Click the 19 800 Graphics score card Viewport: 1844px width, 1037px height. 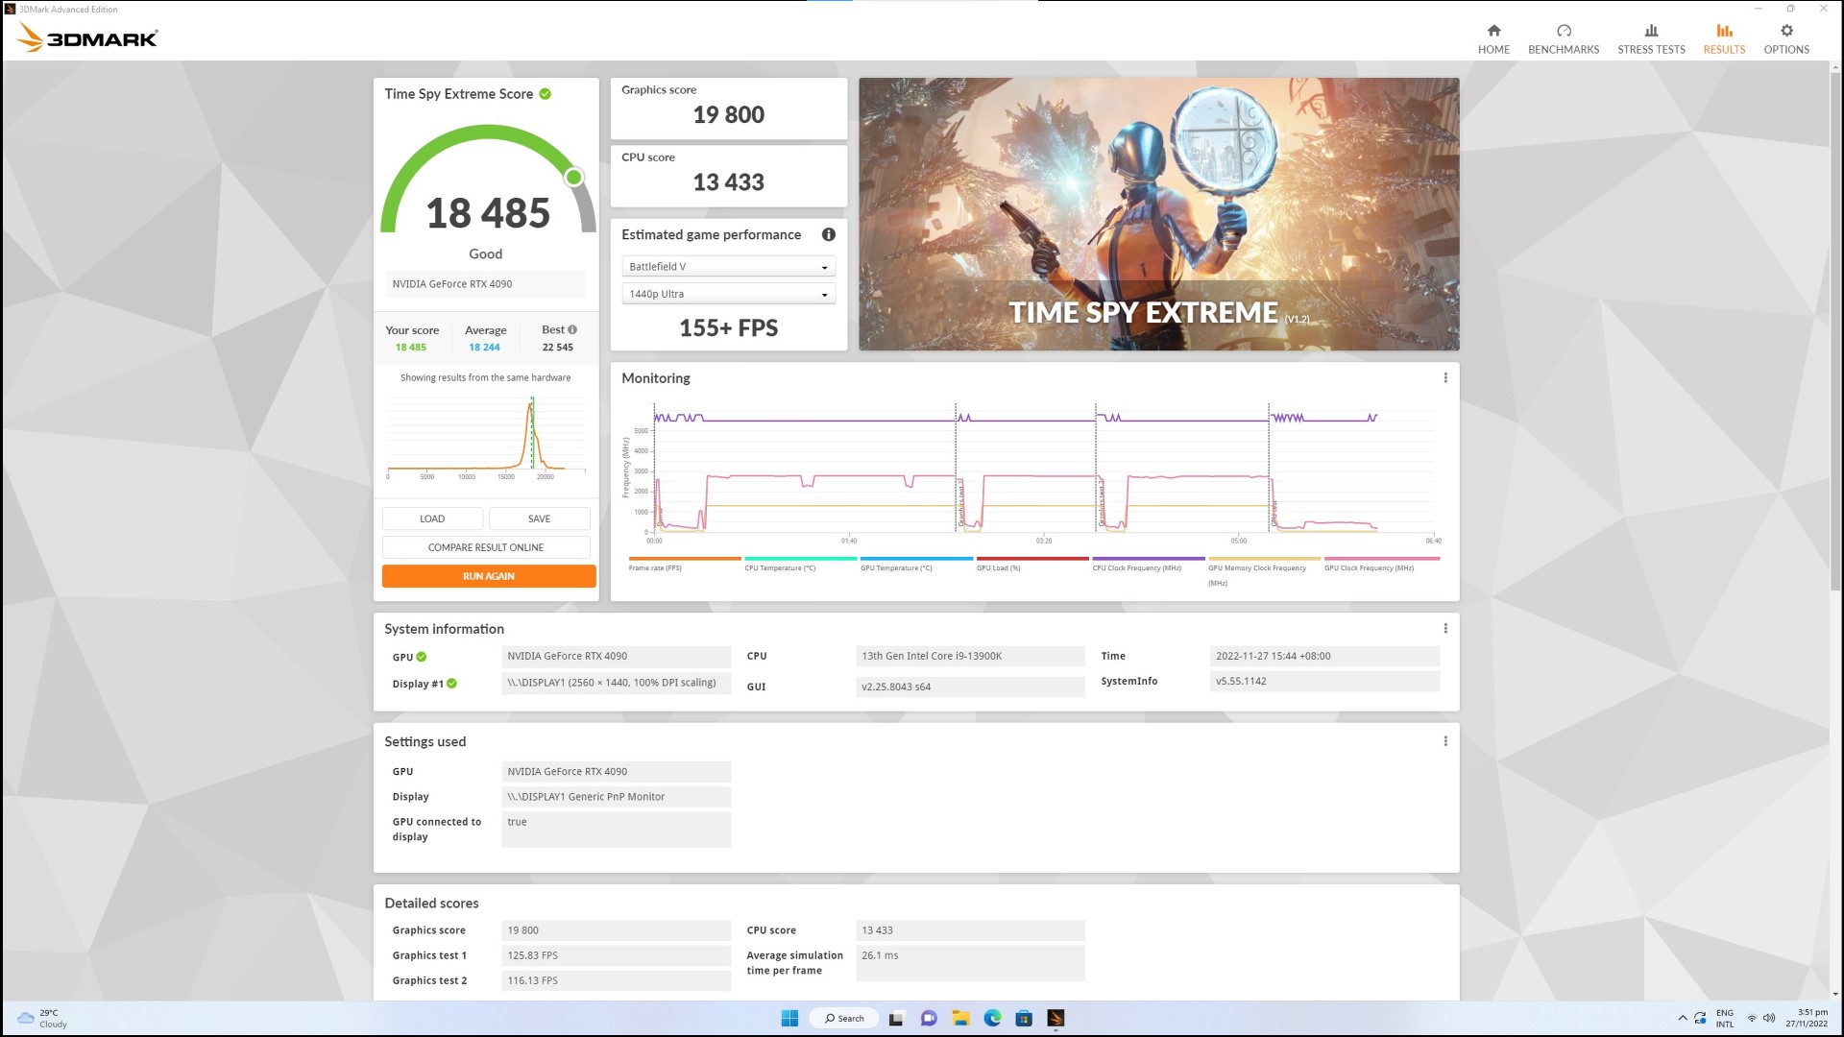[729, 109]
